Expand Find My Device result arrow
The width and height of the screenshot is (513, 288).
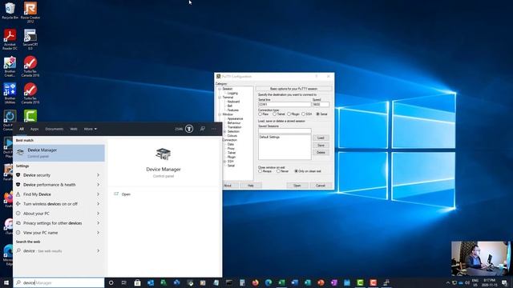pos(98,194)
